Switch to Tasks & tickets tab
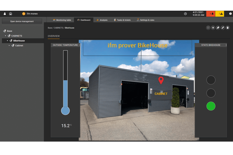This screenshot has height=155, width=233. click(x=122, y=20)
